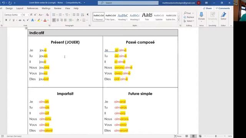Toggle subscript formatting
The width and height of the screenshot is (246, 138).
point(24,20)
